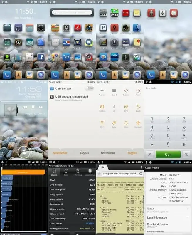Pause the lock screen music player

point(33,107)
